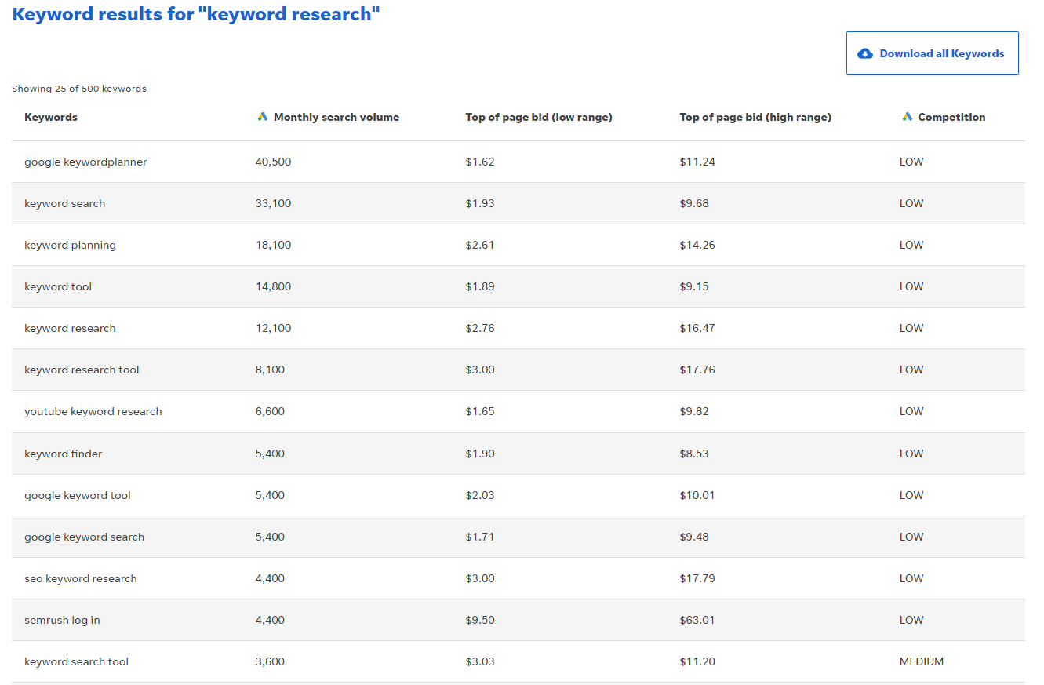
Task: Select the 'keyword tool' keyword cell
Action: (x=58, y=286)
